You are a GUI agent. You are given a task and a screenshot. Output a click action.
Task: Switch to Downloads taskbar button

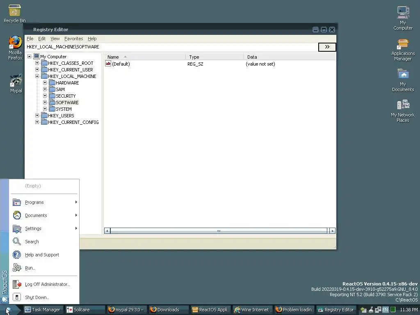point(169,310)
